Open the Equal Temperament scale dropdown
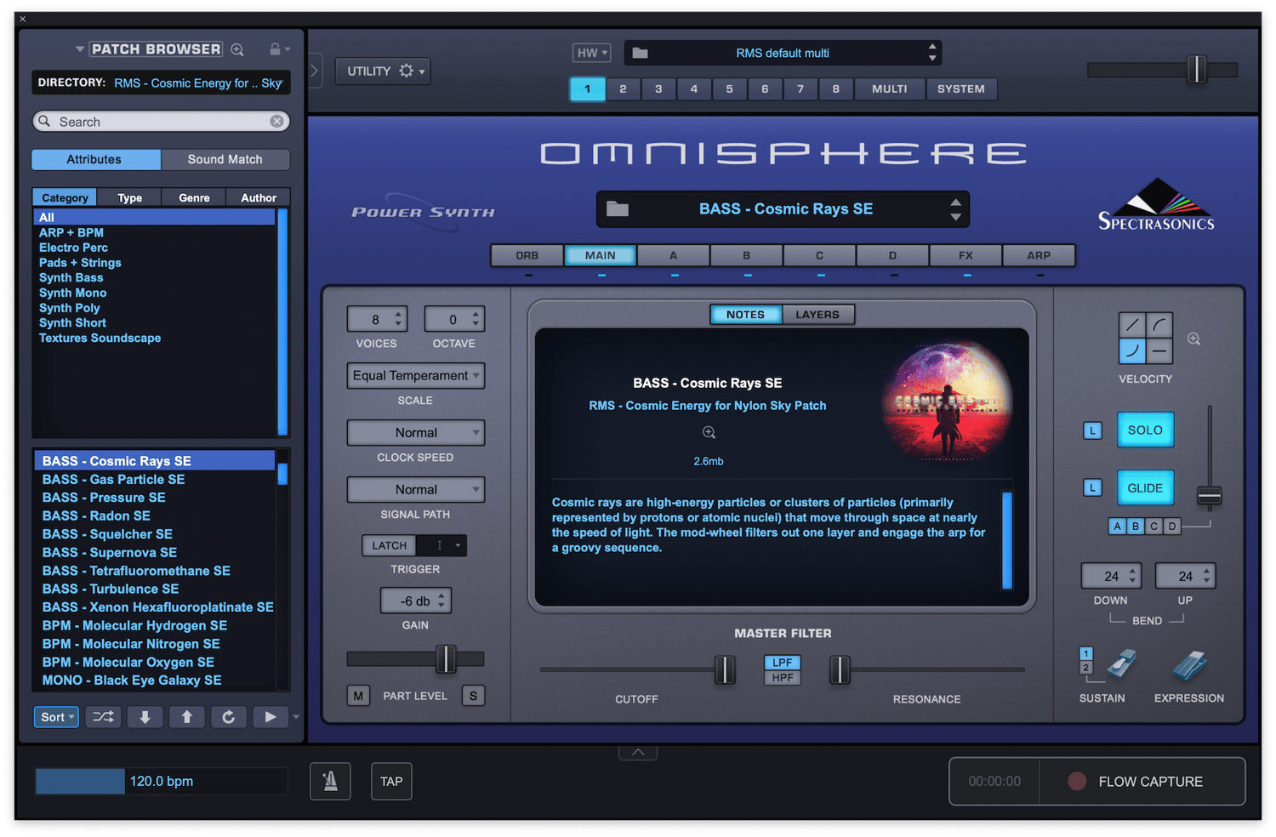Viewport: 1276px width, 837px height. [x=416, y=375]
